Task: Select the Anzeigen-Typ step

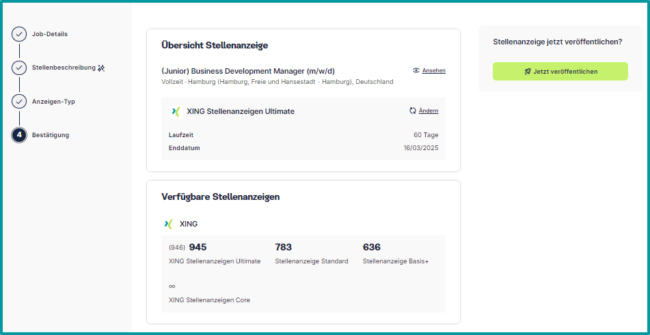Action: tap(53, 102)
